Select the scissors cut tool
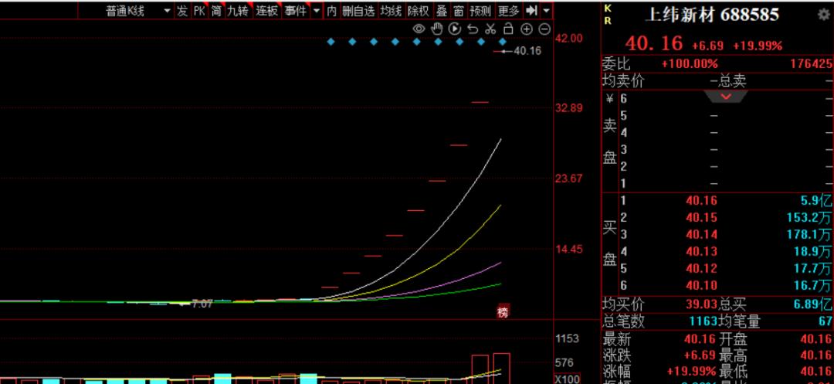Screen dimensions: 834x384 [x=490, y=29]
